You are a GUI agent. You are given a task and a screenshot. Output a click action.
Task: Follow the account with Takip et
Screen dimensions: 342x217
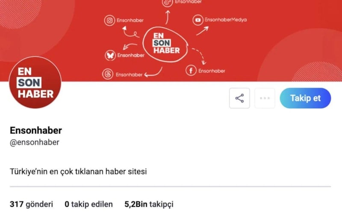pos(305,98)
